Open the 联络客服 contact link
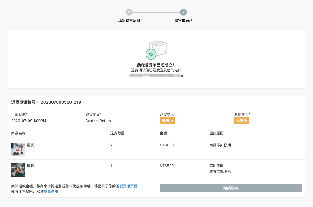 pyautogui.click(x=51, y=191)
